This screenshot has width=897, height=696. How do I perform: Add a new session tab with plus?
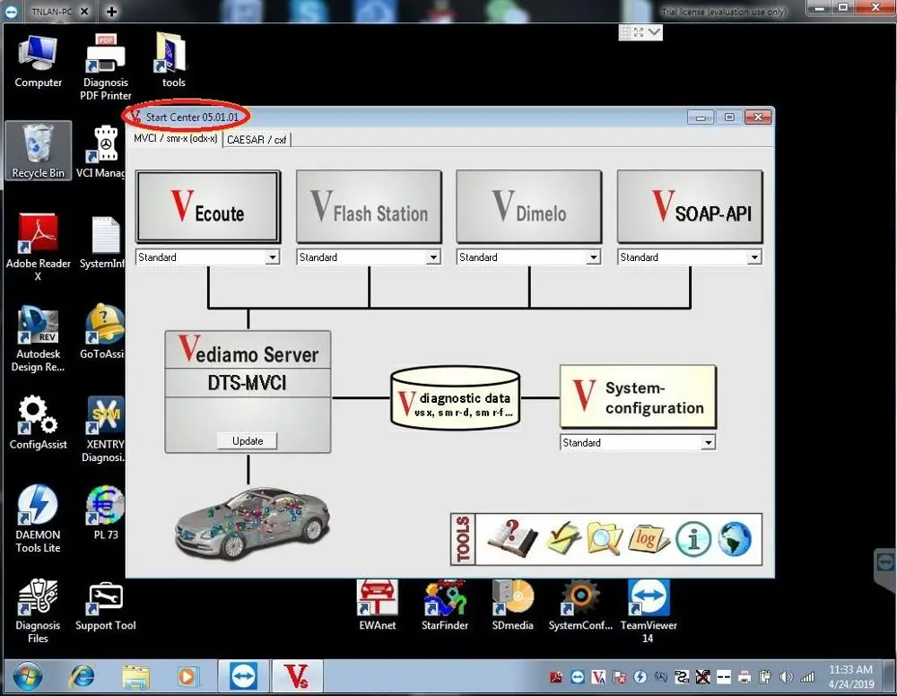click(x=111, y=11)
